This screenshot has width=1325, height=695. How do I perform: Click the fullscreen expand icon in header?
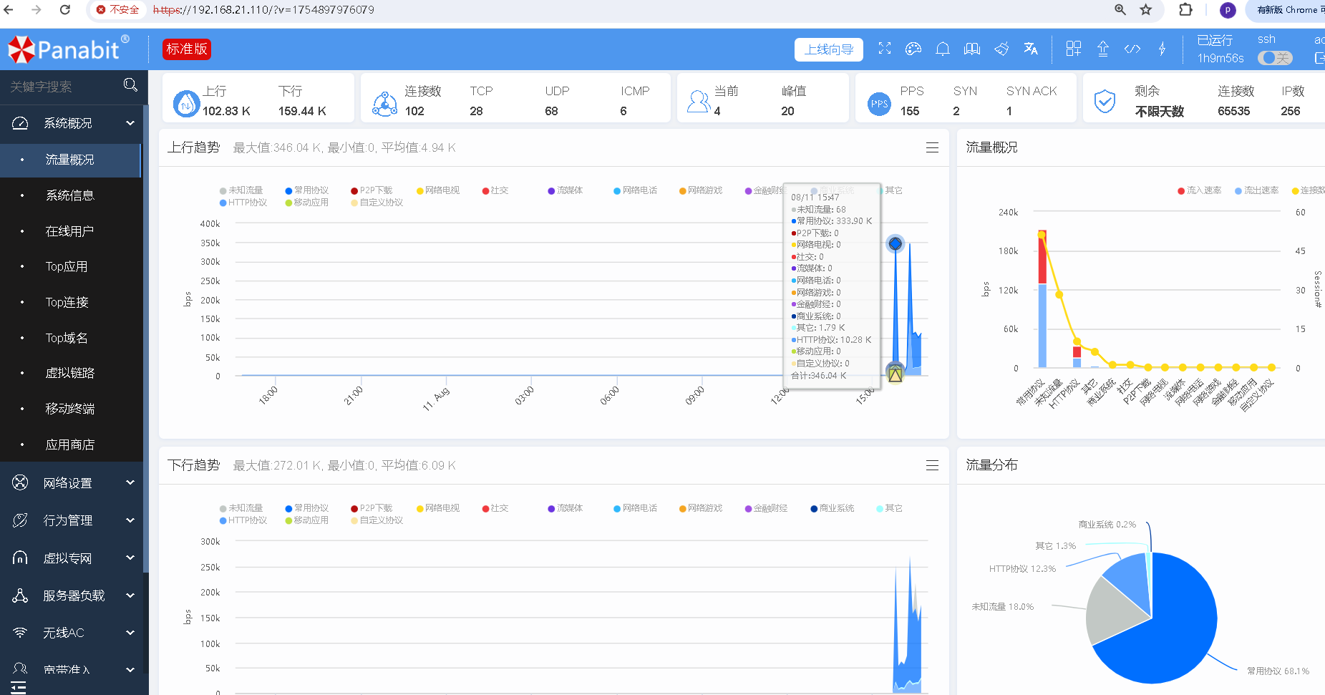pos(885,49)
